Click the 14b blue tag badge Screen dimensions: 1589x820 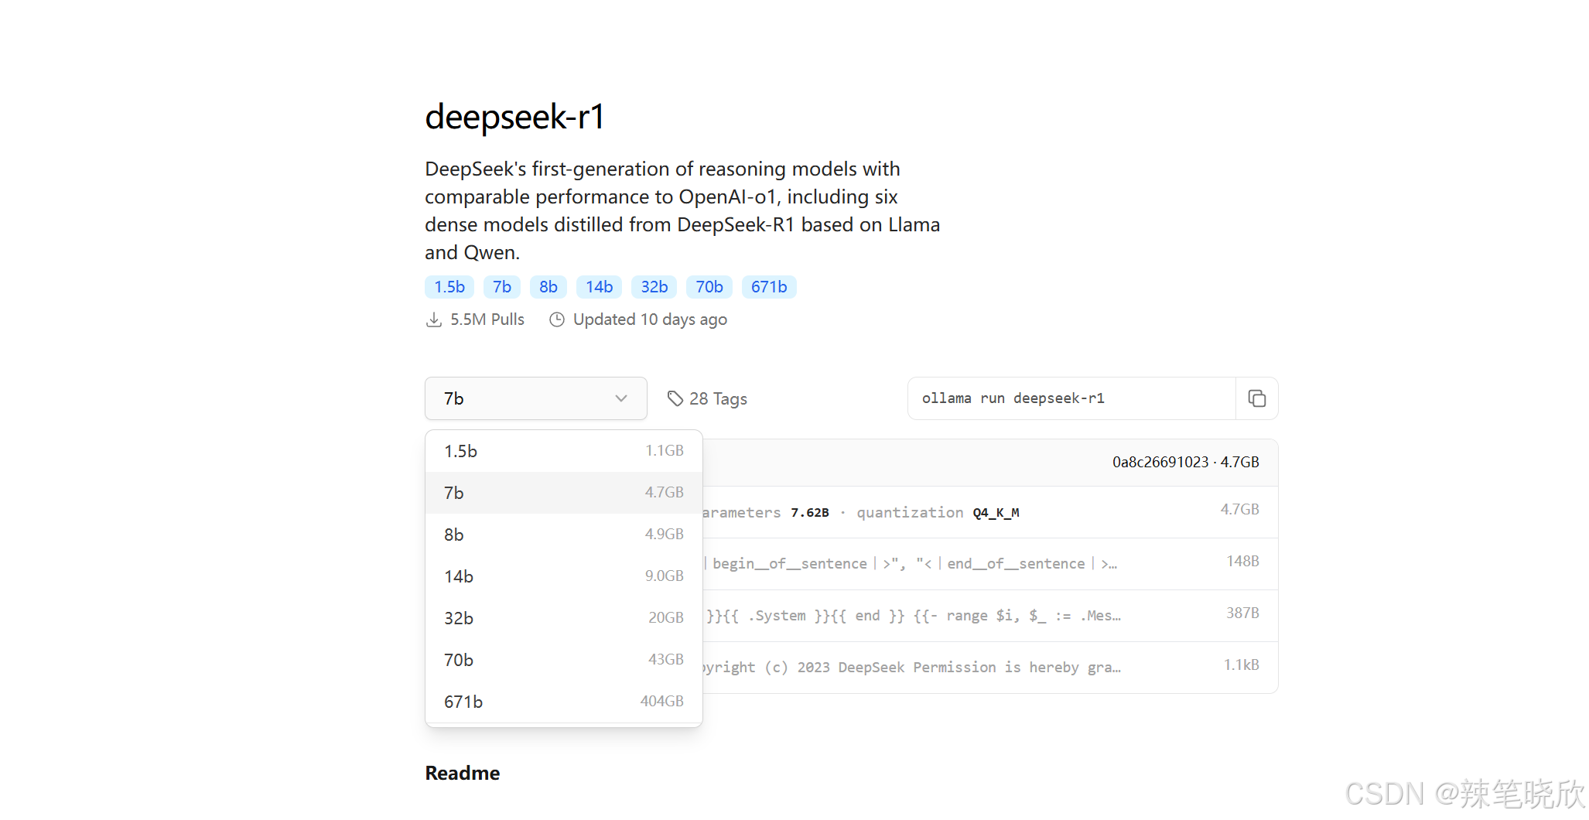[x=600, y=287]
